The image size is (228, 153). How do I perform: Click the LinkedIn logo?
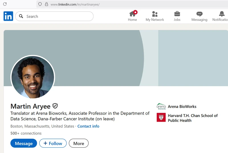click(x=8, y=16)
